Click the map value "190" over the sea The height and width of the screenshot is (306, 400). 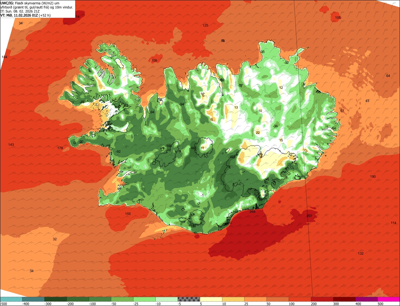coord(373,177)
